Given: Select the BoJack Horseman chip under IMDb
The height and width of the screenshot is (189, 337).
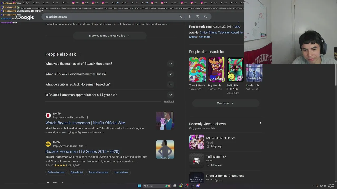Looking at the screenshot, I should [99, 172].
